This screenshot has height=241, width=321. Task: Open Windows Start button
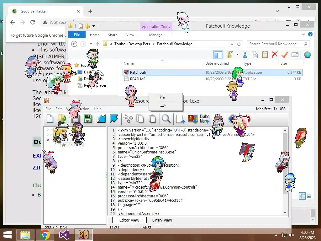[8, 235]
